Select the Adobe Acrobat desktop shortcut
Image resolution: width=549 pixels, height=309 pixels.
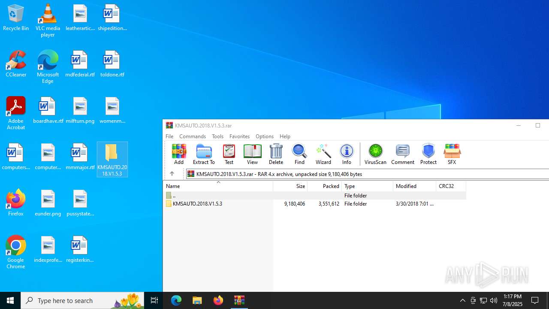[16, 113]
